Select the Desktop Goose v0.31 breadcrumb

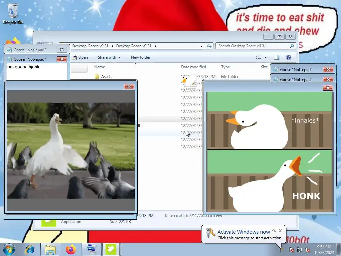[90, 46]
